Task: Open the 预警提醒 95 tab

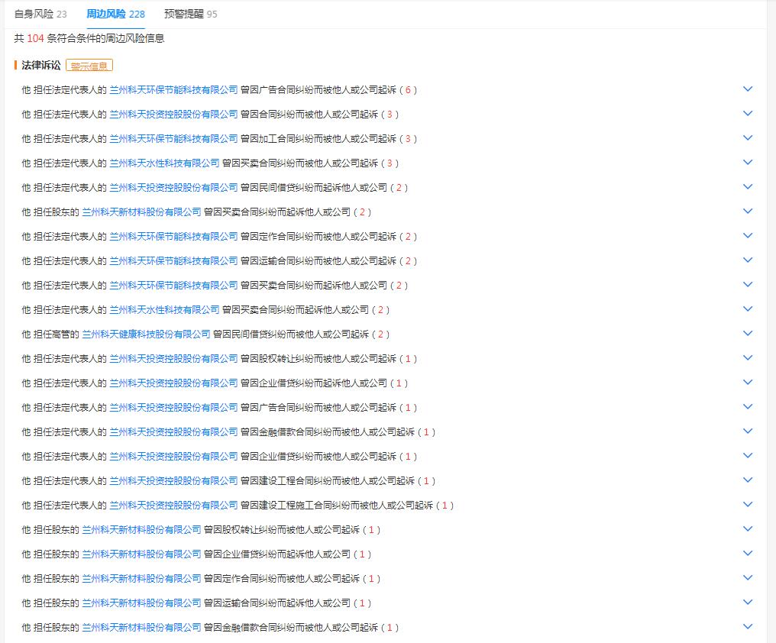Action: point(190,14)
